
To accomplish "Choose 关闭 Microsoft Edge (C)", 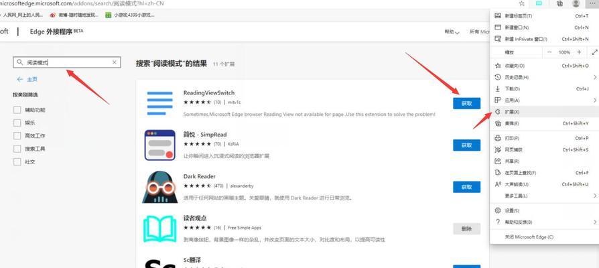I will (544, 237).
